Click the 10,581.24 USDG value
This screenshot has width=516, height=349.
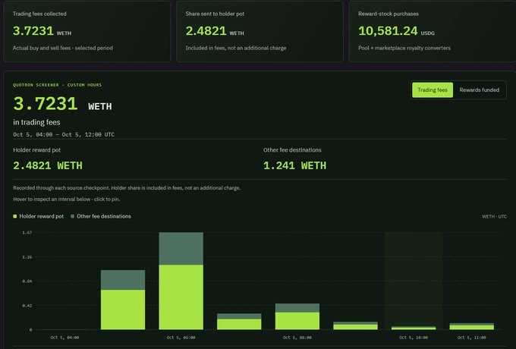[x=396, y=31]
